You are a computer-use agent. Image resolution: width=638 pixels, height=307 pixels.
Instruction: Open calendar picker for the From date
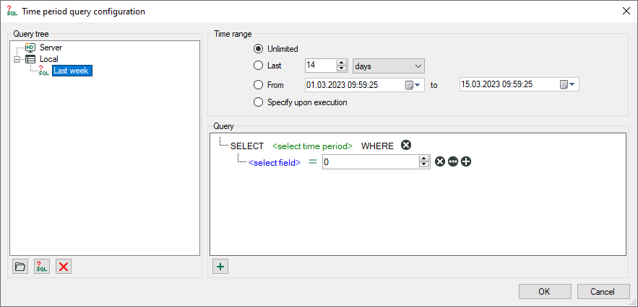coord(413,84)
